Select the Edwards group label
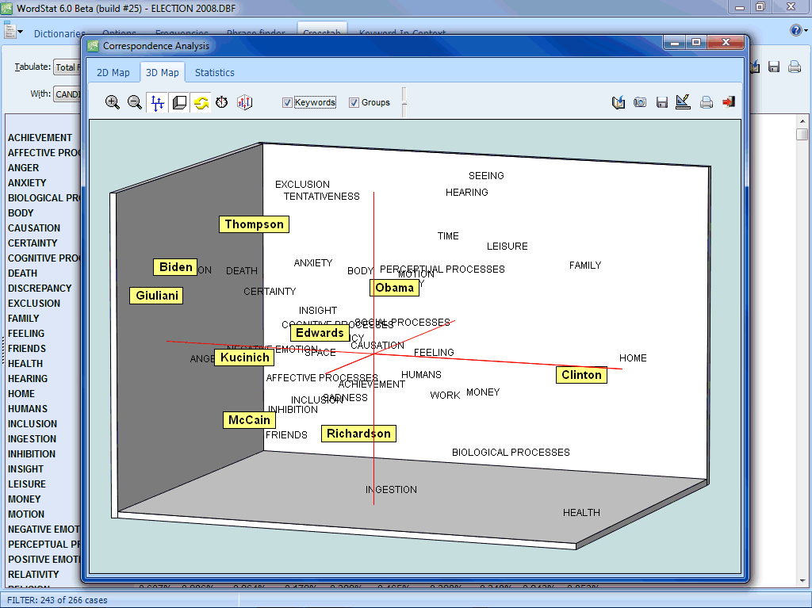Viewport: 812px width, 608px height. point(320,333)
